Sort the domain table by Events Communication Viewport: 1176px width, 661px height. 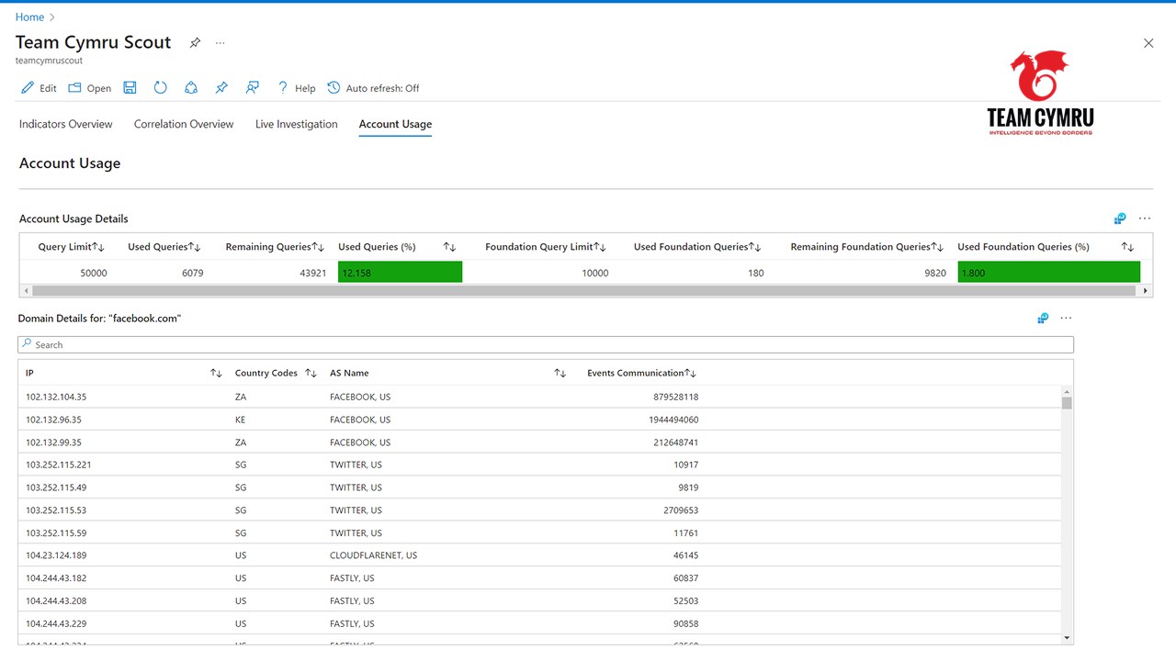(642, 373)
